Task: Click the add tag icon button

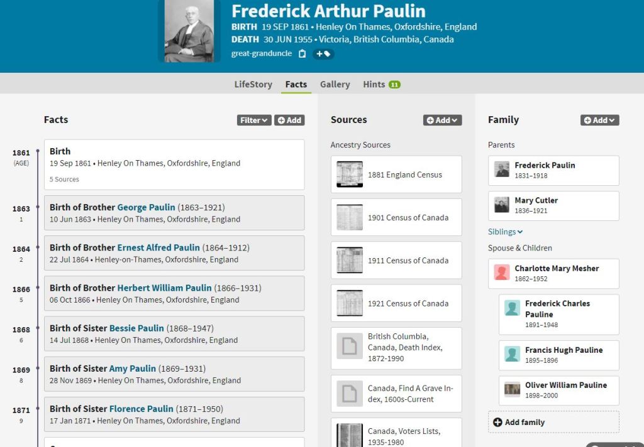Action: click(323, 54)
